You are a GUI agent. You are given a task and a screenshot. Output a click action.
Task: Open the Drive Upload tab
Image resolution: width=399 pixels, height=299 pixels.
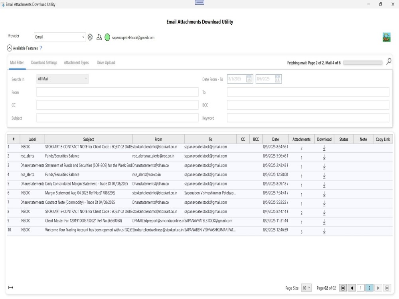click(x=106, y=63)
